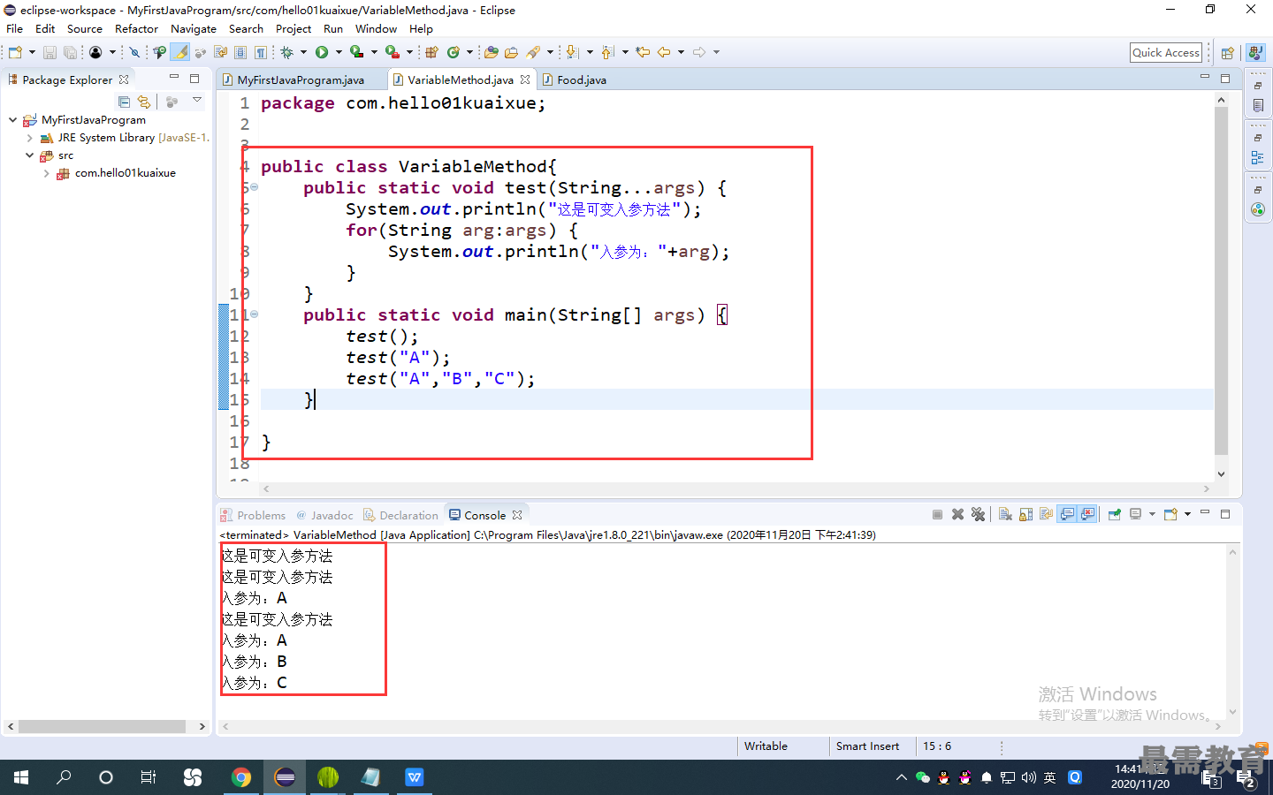Image resolution: width=1273 pixels, height=795 pixels.
Task: Click the Collapse All icon in Package Explorer
Action: coord(124,102)
